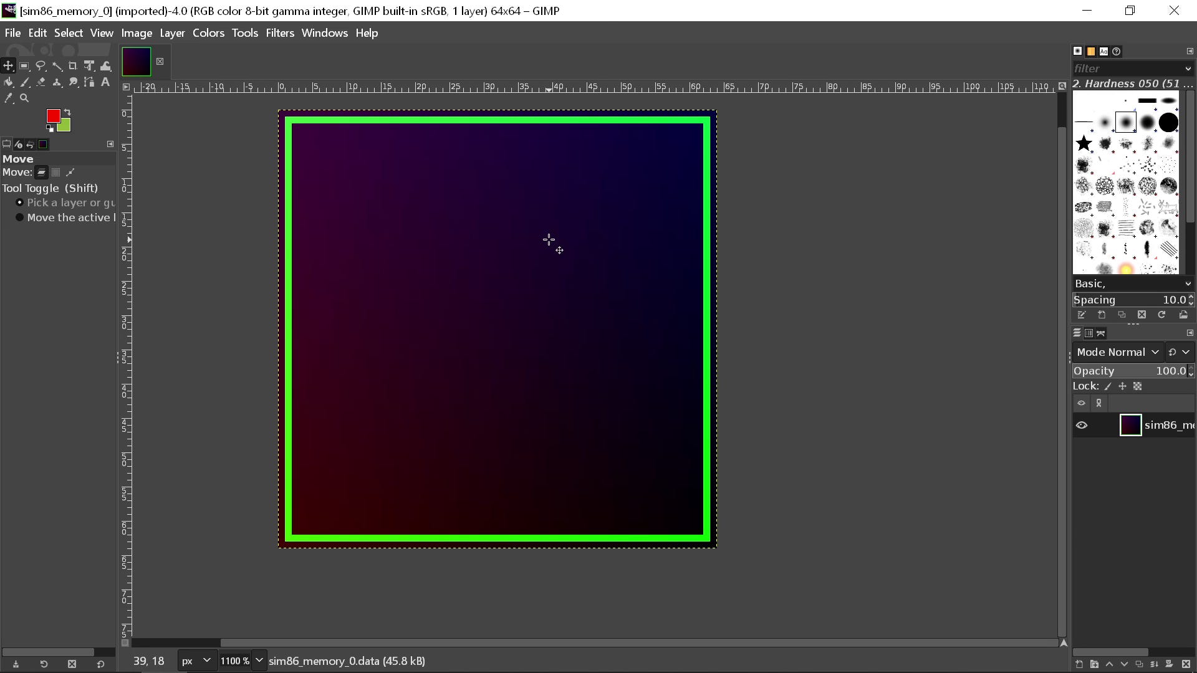This screenshot has height=673, width=1197.
Task: Select the Fuzzy Select tool
Action: (x=57, y=65)
